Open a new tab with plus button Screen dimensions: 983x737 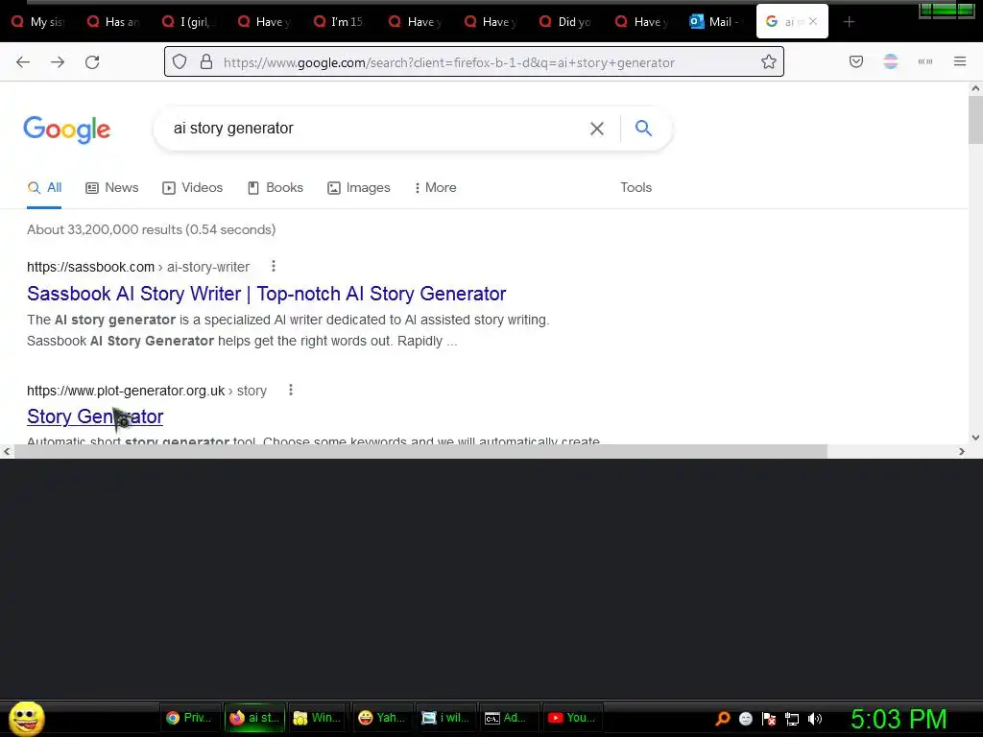coord(849,22)
